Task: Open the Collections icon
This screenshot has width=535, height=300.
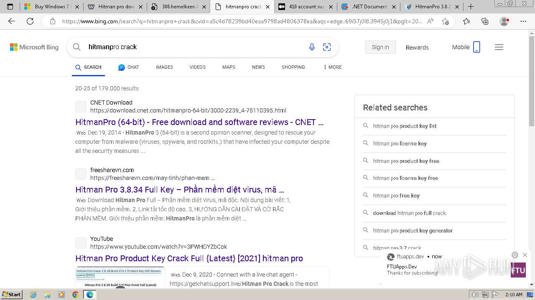Action: point(485,21)
